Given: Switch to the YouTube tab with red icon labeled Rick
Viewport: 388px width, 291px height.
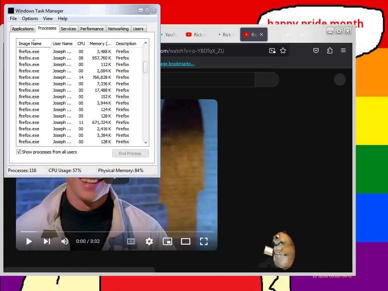Looking at the screenshot, I should [196, 34].
